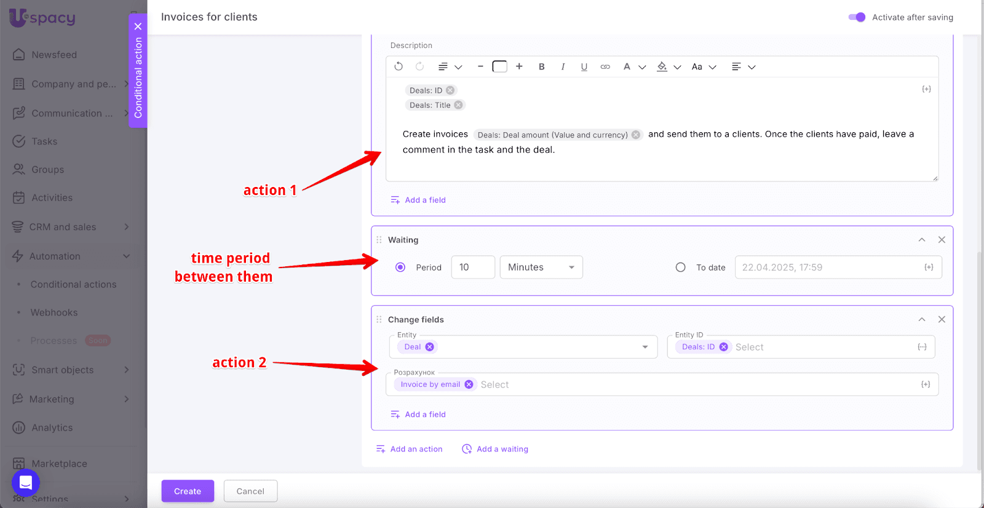Open the chat support bubble

26,483
